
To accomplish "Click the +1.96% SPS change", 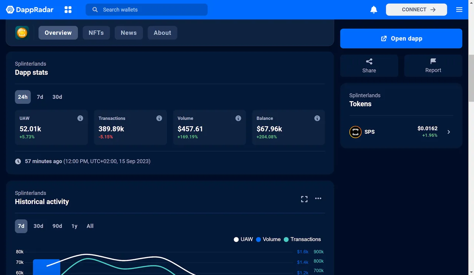I will pyautogui.click(x=430, y=135).
